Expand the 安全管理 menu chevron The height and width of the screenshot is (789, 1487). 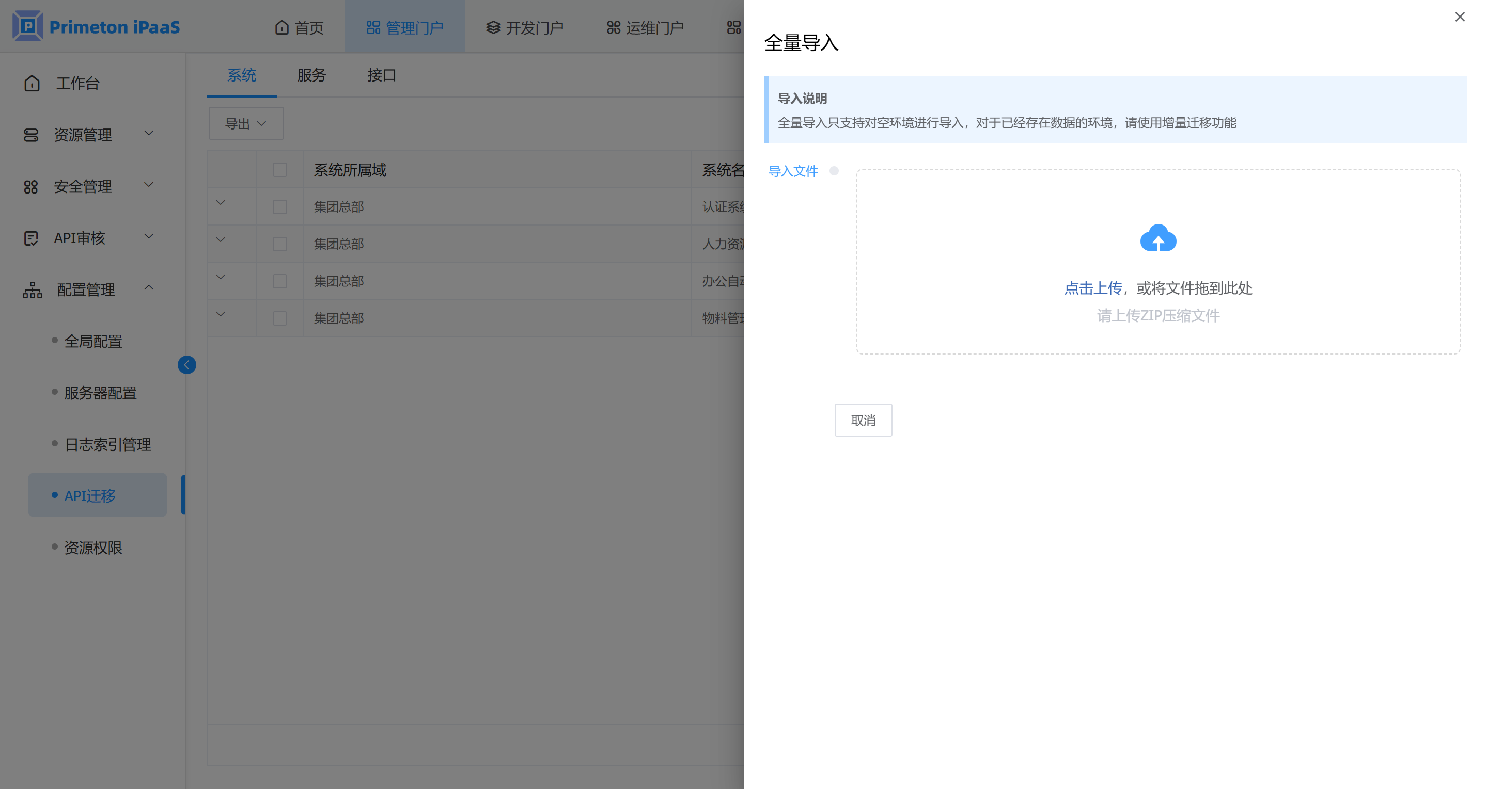(149, 185)
